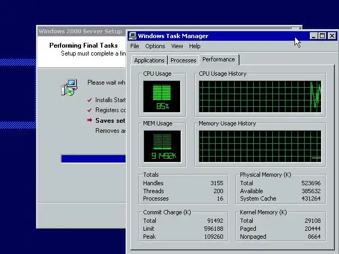Click the Saves settings step in Setup
This screenshot has height=254, width=339.
tap(110, 121)
